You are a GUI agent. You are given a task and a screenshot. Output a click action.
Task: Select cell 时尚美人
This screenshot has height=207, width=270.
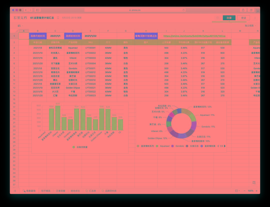click(x=55, y=53)
